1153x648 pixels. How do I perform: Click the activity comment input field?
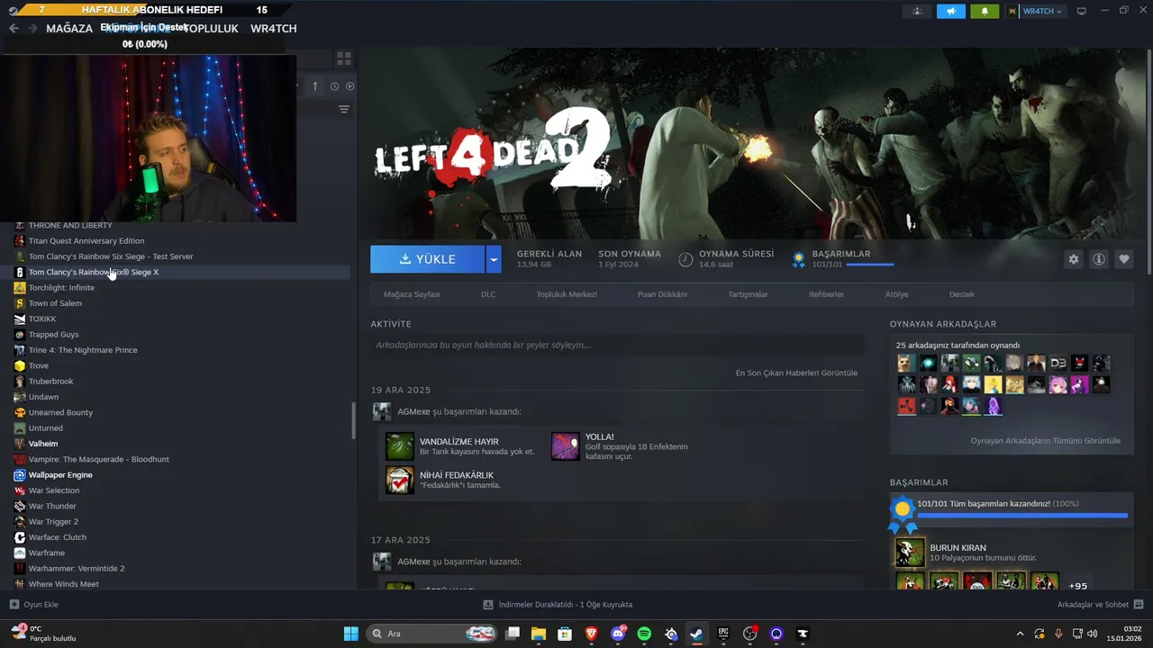pos(617,345)
